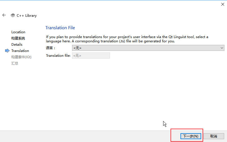Screen dimensions: 227x142
Task: Select the 汇总 summary step in sidebar
Action: pos(15,63)
